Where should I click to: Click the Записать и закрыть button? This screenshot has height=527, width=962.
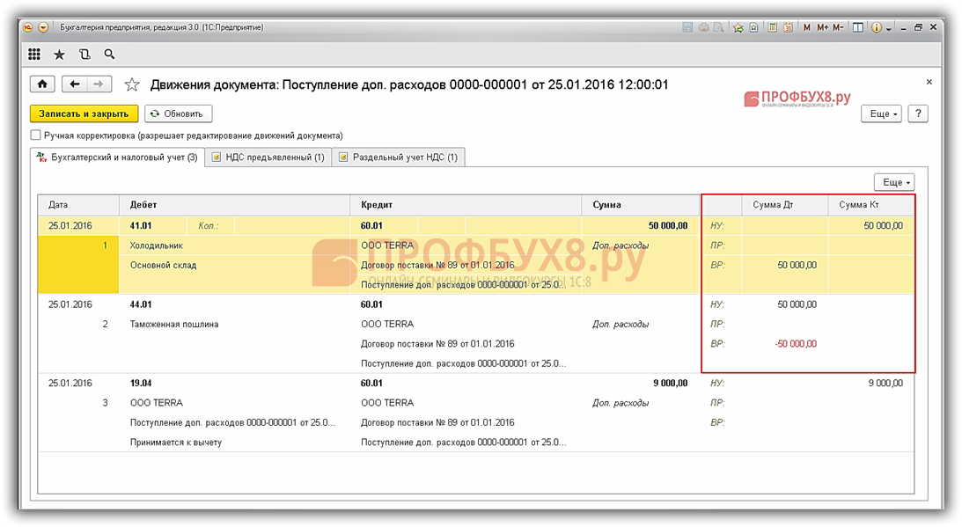[x=84, y=113]
